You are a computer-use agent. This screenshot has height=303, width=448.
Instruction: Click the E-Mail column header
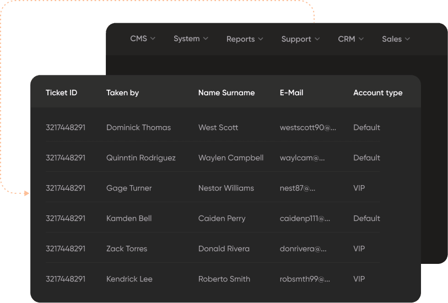tap(292, 93)
